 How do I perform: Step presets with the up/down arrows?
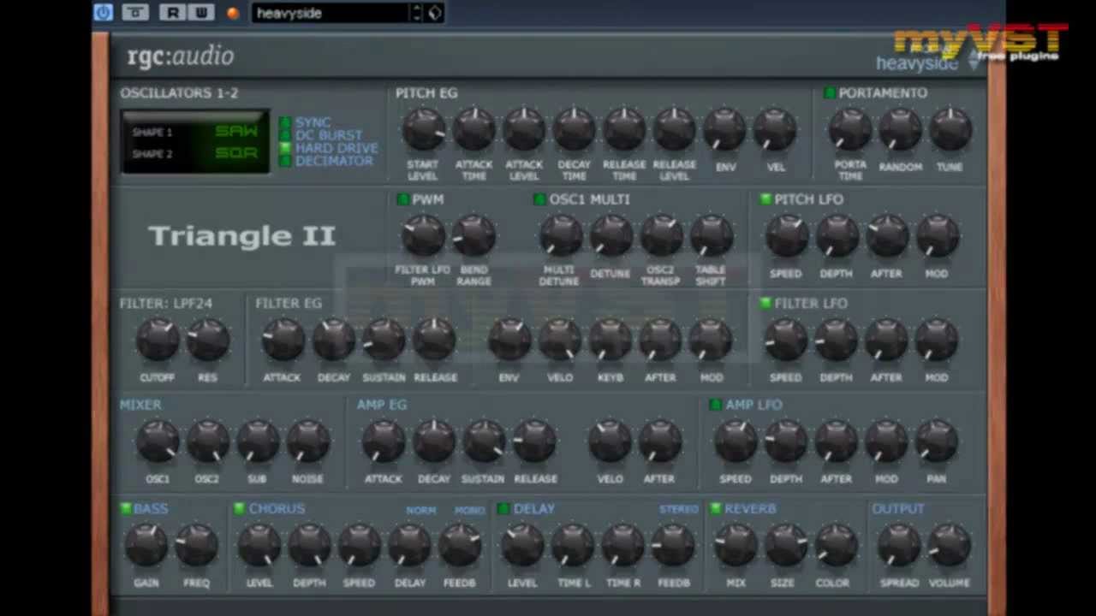[x=417, y=13]
